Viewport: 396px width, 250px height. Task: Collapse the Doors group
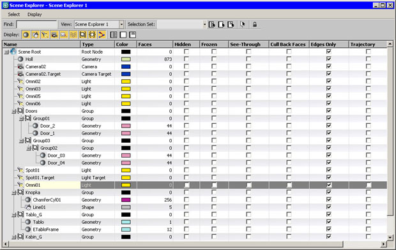click(14, 111)
